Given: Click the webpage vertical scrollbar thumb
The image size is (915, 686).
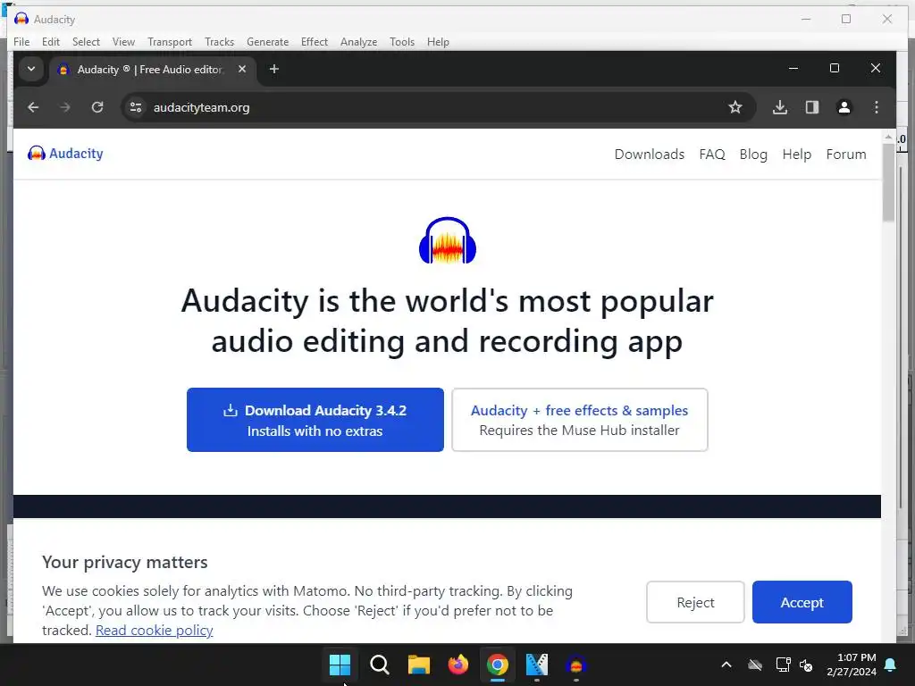Looking at the screenshot, I should pyautogui.click(x=889, y=182).
